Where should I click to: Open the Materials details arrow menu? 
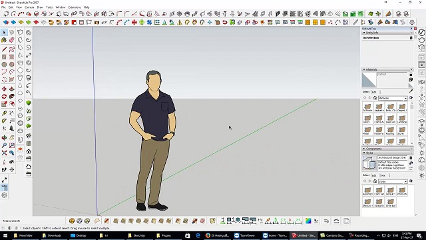click(x=411, y=98)
